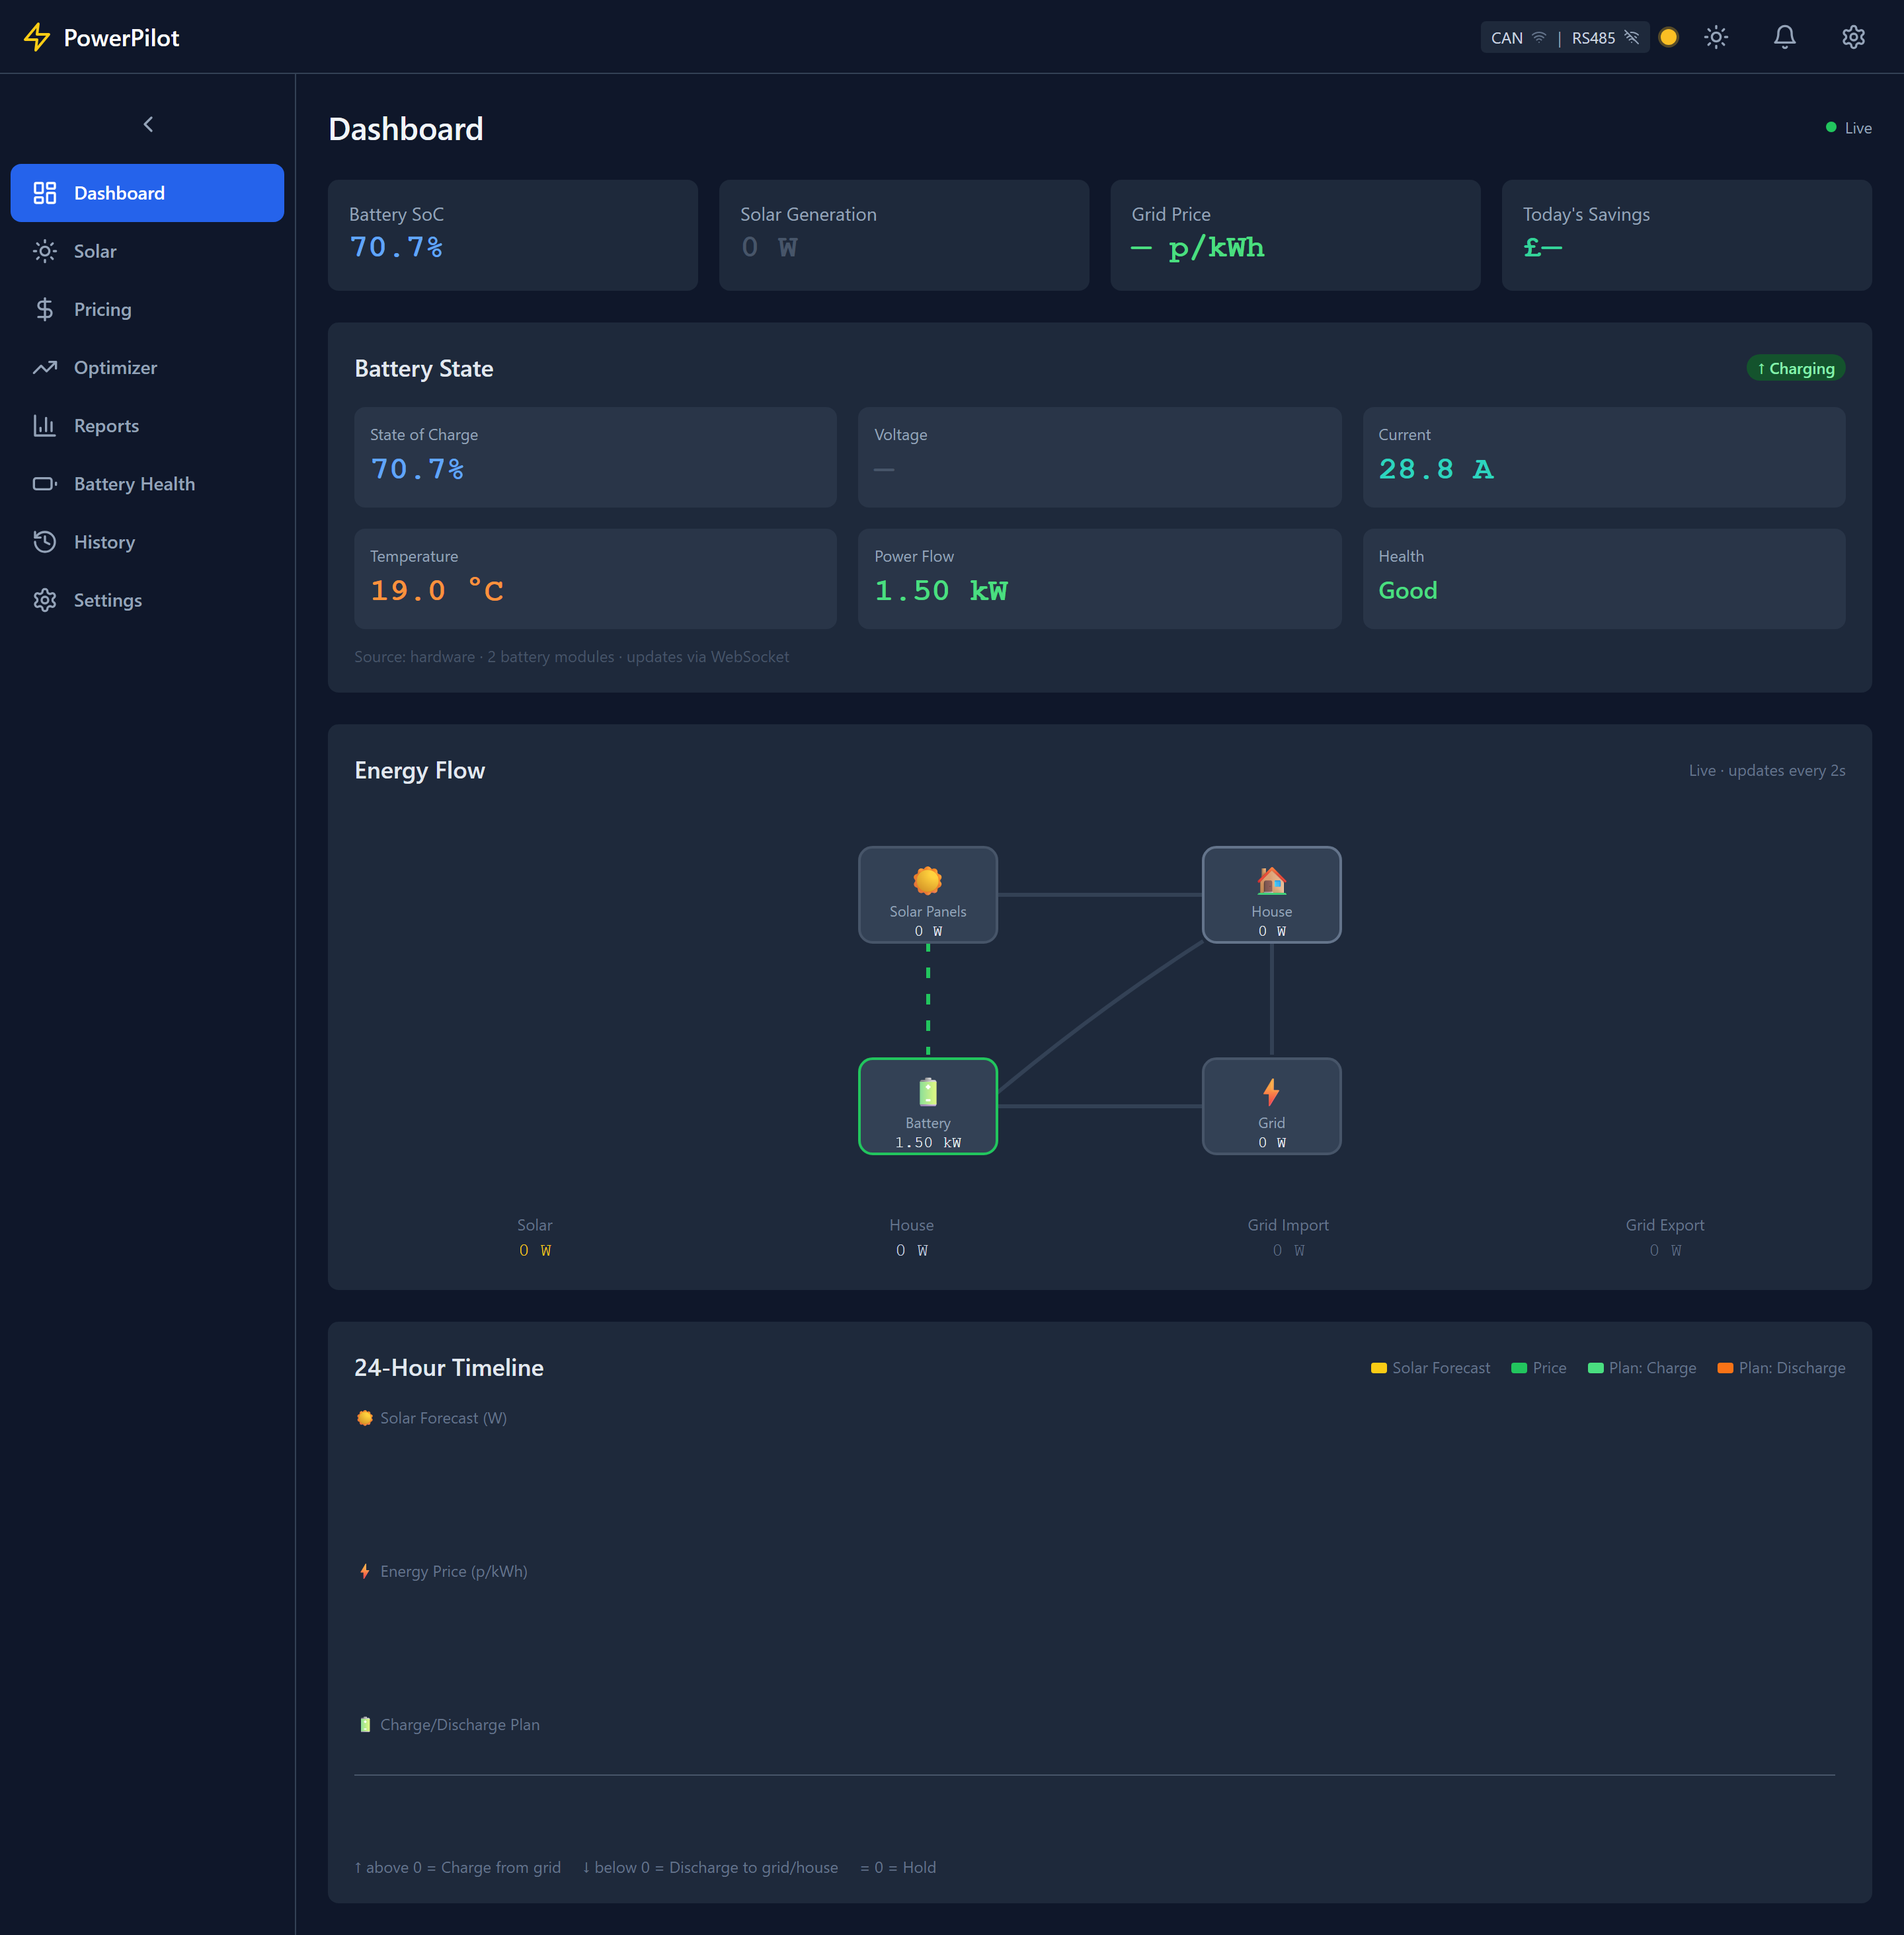Image resolution: width=1904 pixels, height=1935 pixels.
Task: Click 'Live · updates every 2s' text
Action: (x=1767, y=771)
